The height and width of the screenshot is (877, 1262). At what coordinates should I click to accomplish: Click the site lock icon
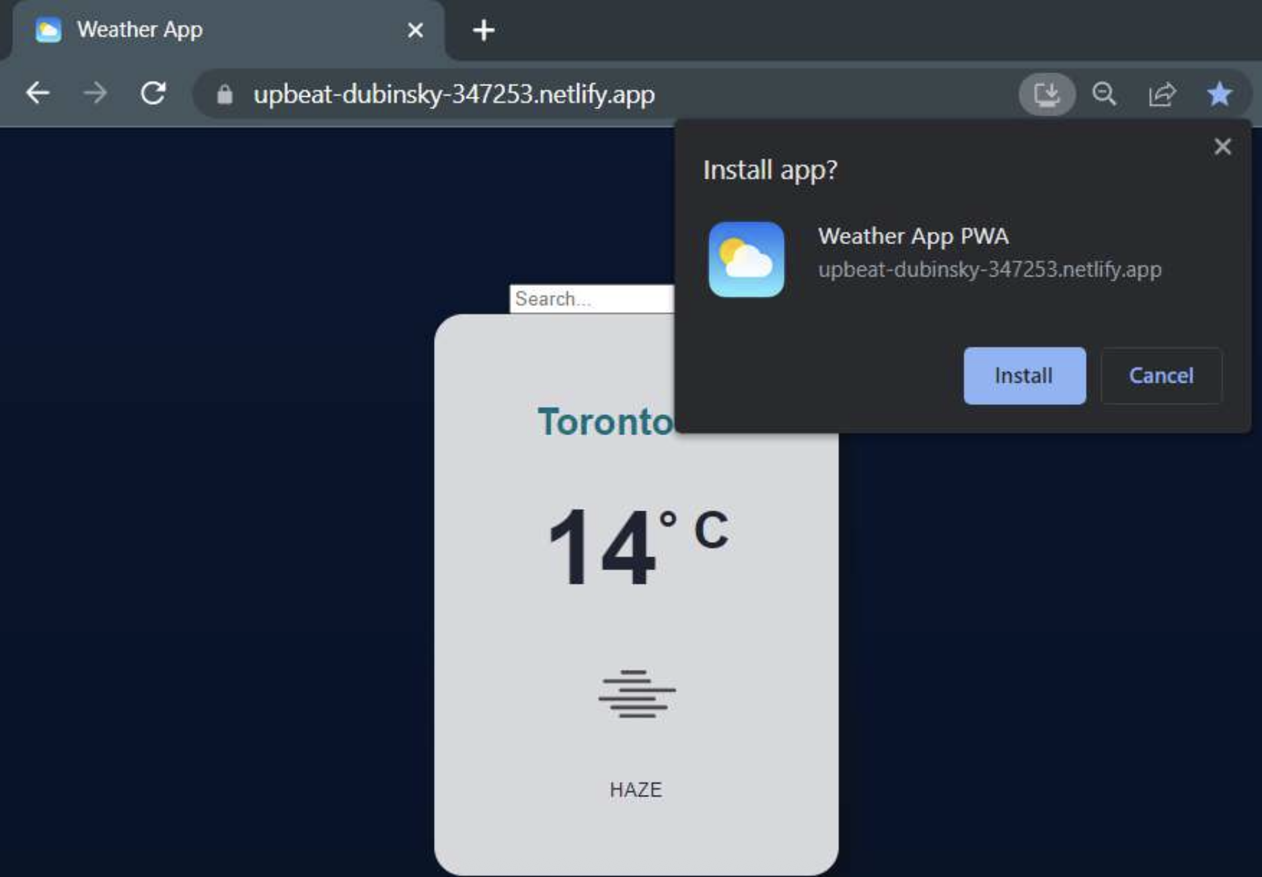point(225,94)
